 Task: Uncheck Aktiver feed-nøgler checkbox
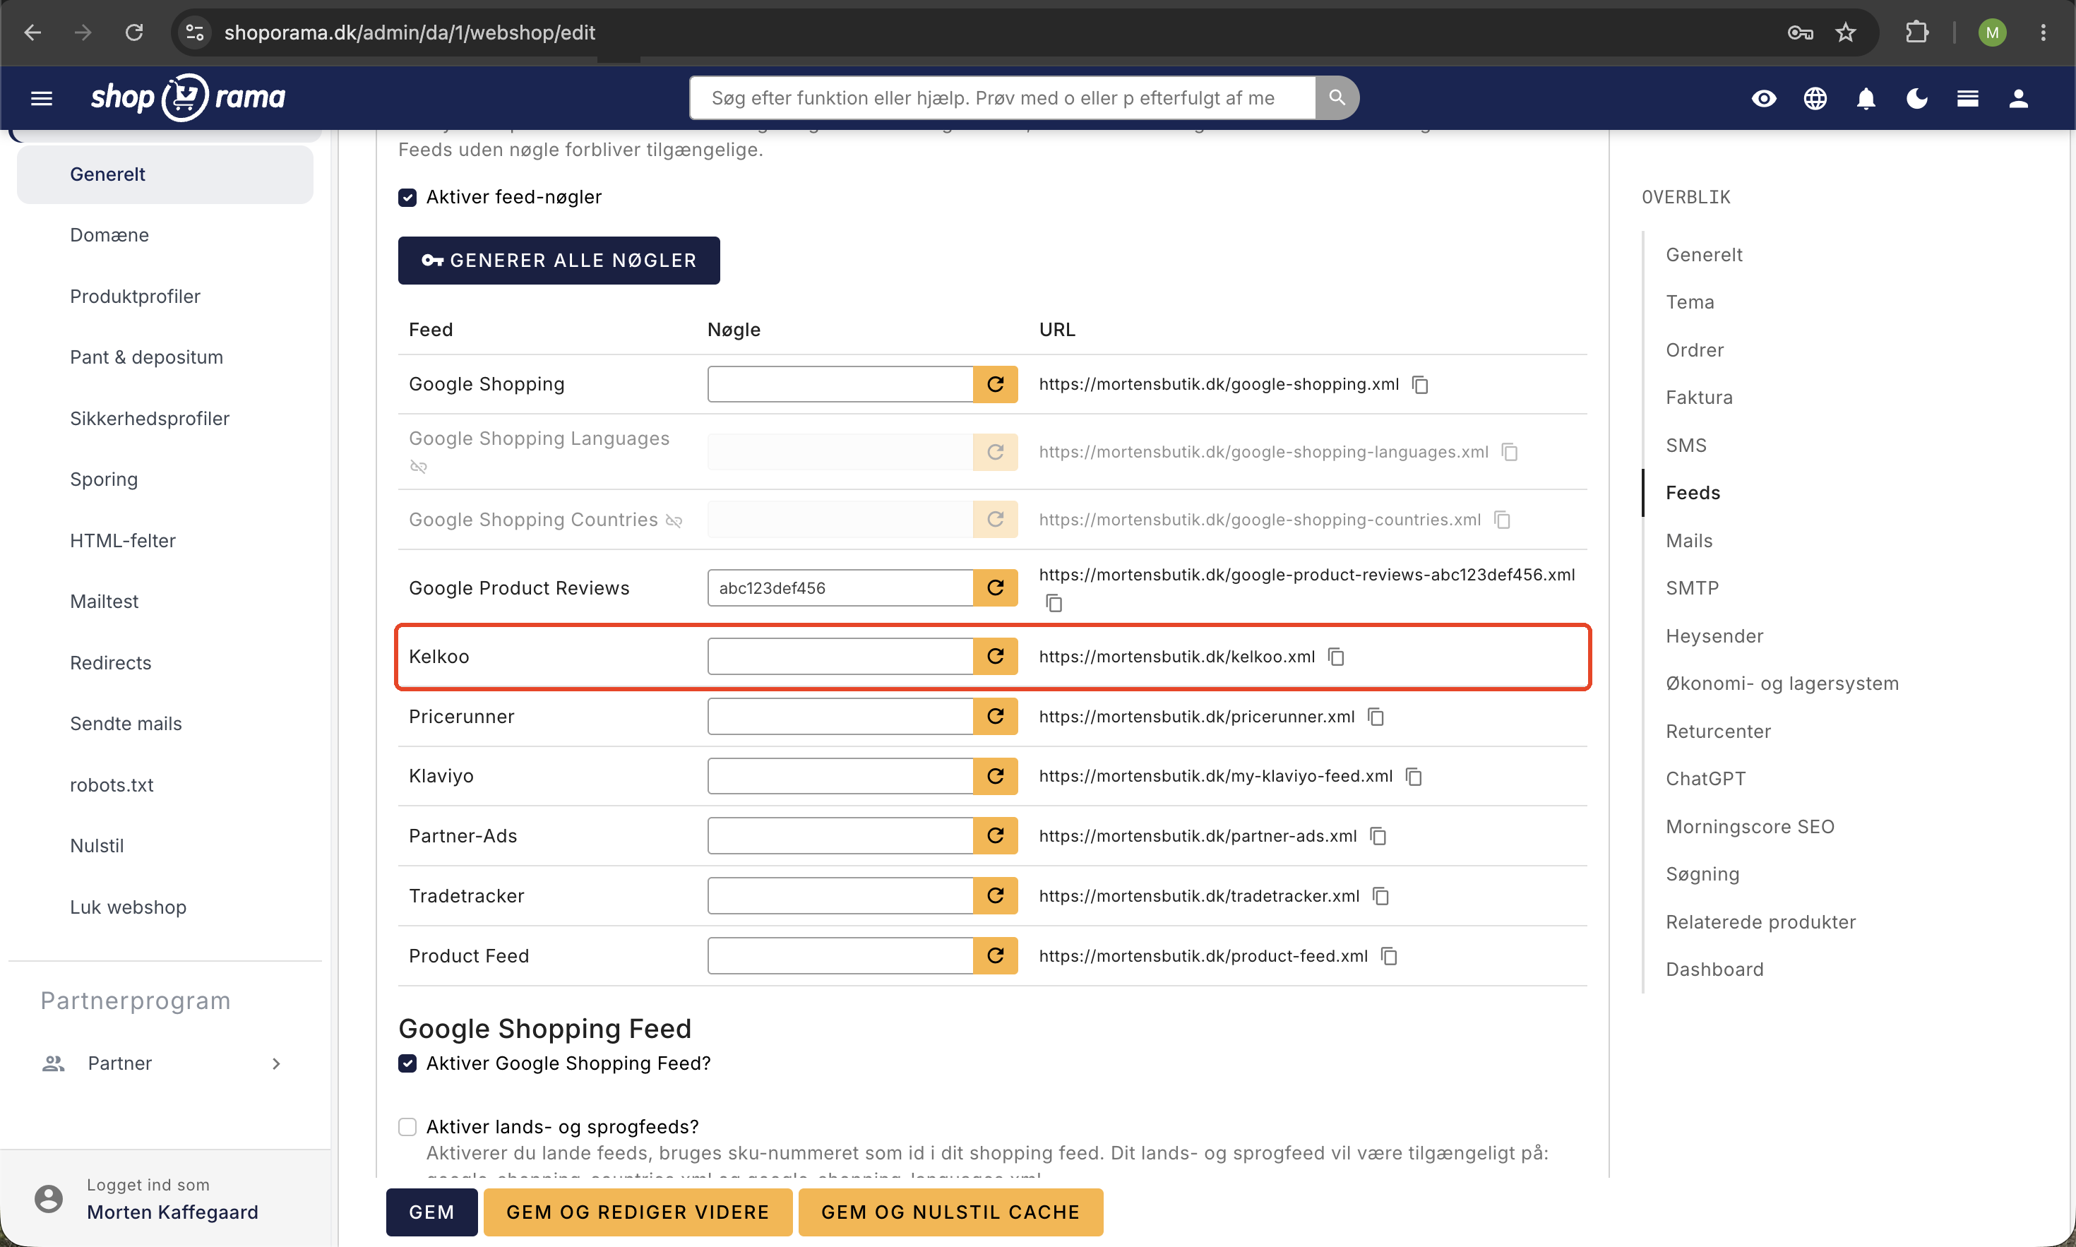pyautogui.click(x=407, y=198)
